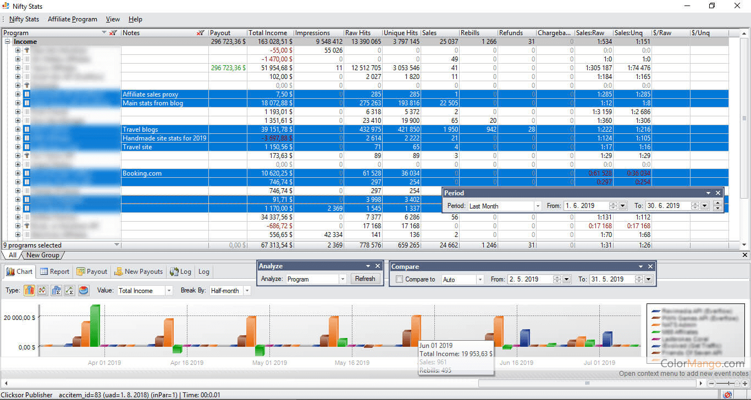Open the New Group tab
The width and height of the screenshot is (751, 400).
42,255
